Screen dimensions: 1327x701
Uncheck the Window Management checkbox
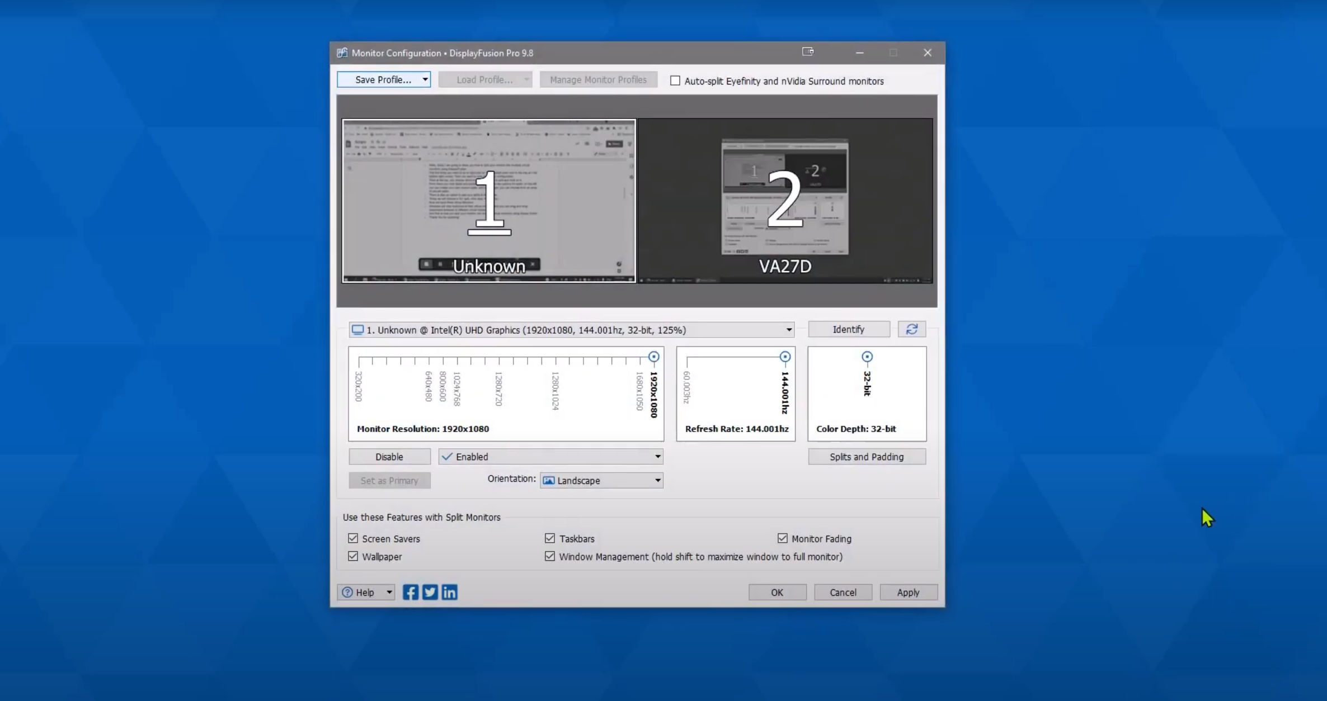[x=550, y=556]
